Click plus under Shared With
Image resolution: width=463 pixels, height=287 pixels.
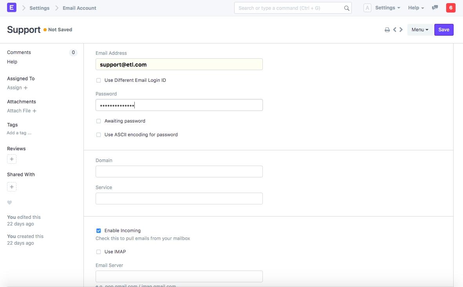(12, 187)
